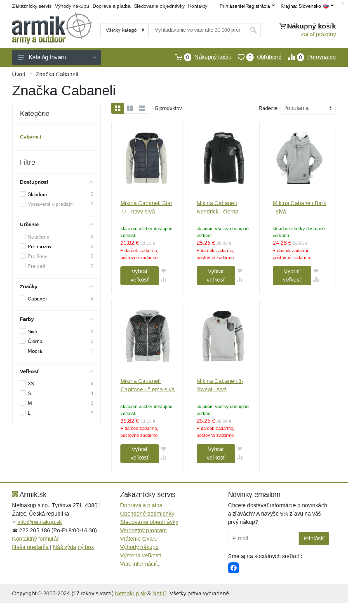Viewport: 348px width, 603px height.
Task: Add Mikina Cabaneli Bark to comparison icon
Action: click(316, 280)
